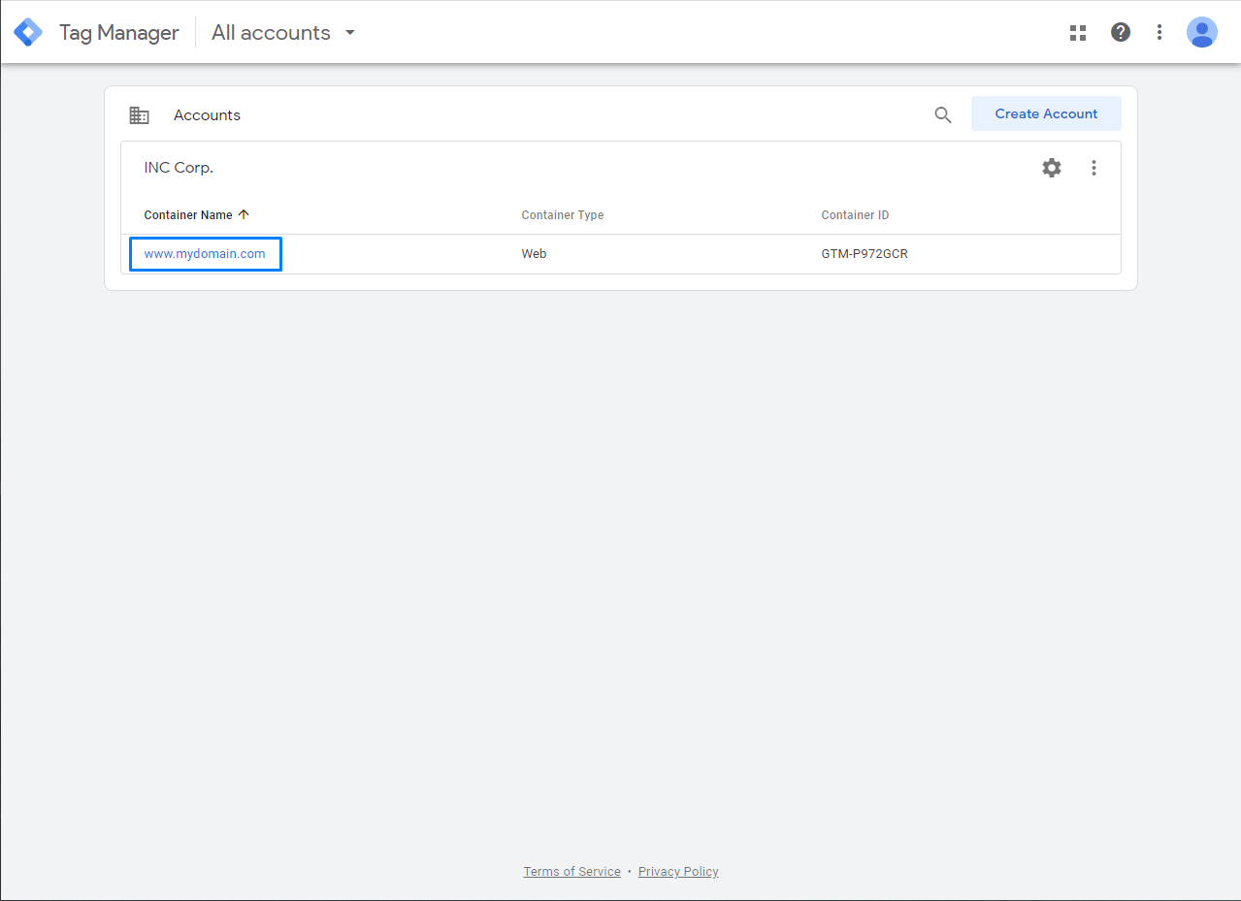Click the Container Name sort arrow
1241x901 pixels.
coord(244,214)
